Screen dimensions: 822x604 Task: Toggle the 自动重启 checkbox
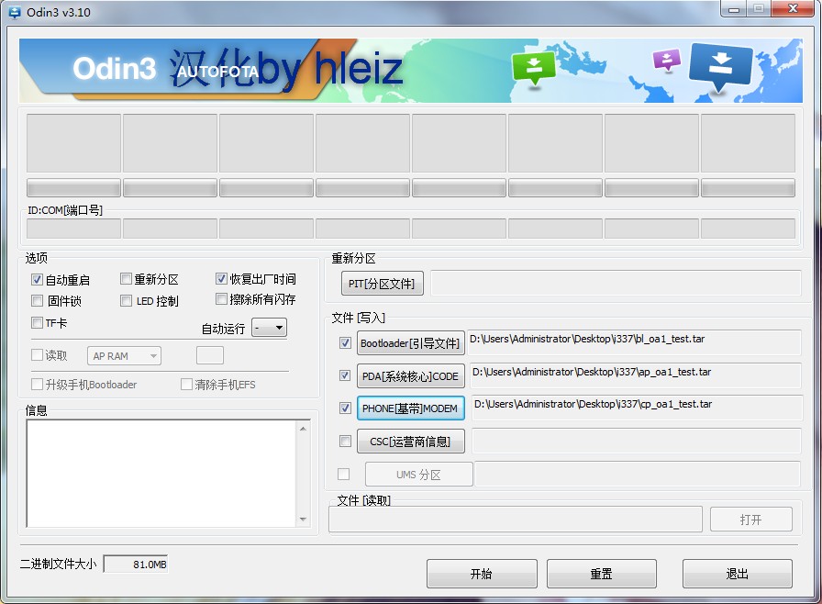pos(37,279)
